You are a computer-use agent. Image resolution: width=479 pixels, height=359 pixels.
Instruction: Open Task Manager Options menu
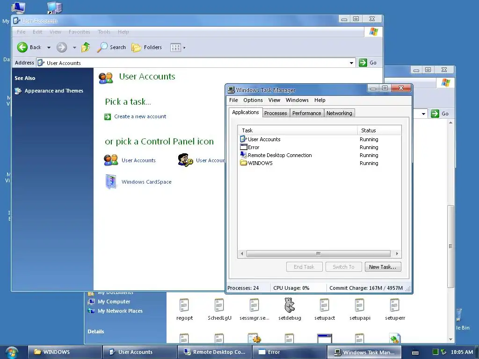tap(253, 100)
